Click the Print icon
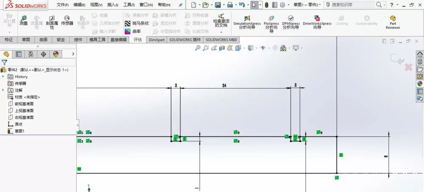 tap(230, 5)
